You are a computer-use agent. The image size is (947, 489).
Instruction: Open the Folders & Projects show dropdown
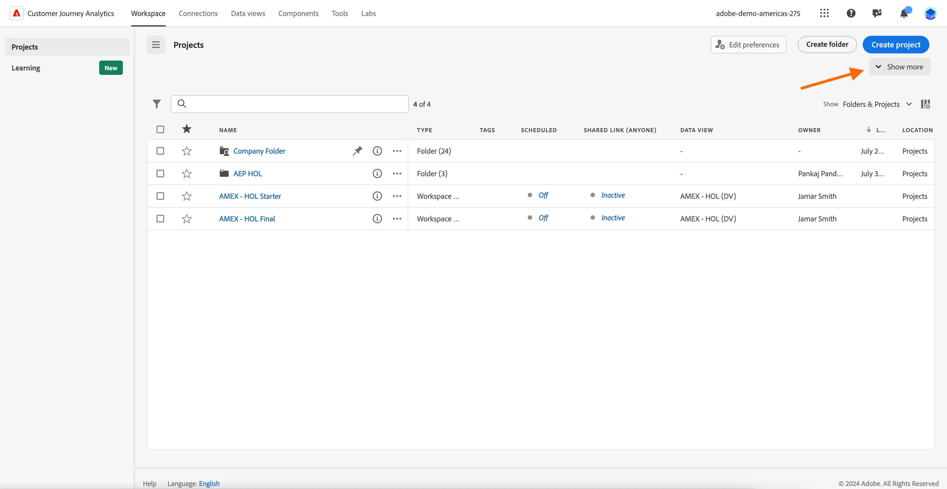(x=877, y=104)
